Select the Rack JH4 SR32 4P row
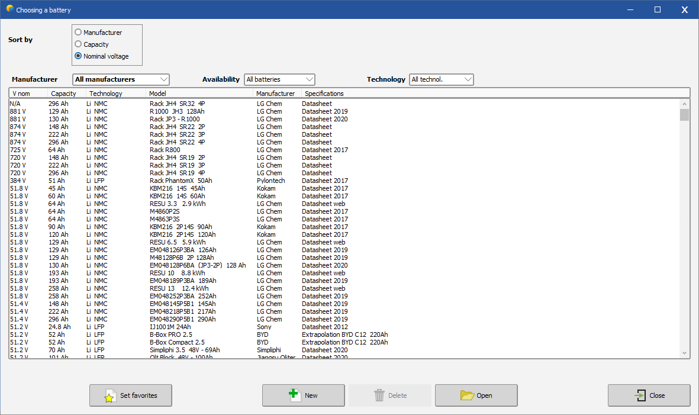 (344, 104)
